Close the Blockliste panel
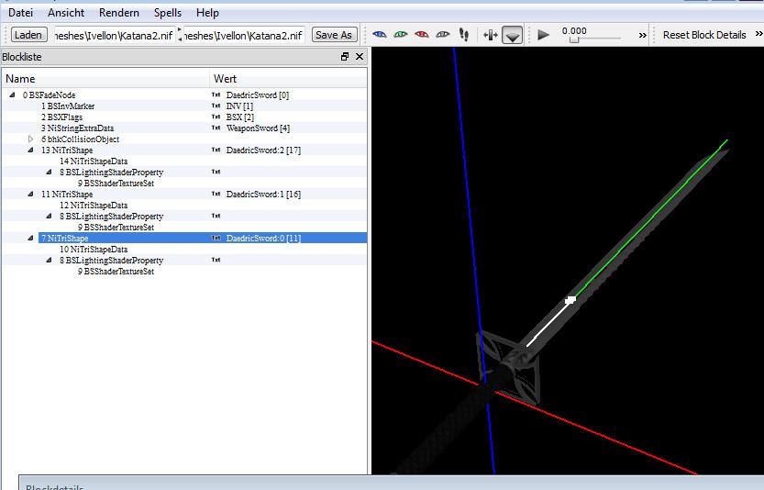The width and height of the screenshot is (764, 490). (360, 57)
